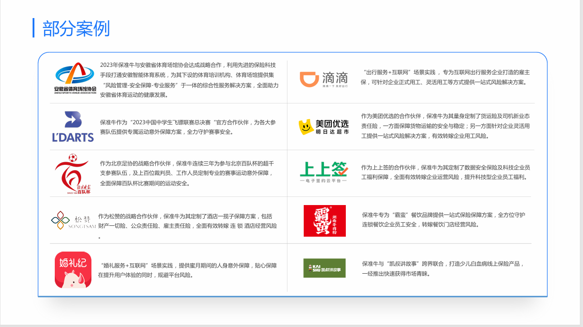583x327 pixels.
Task: Select the 凯叔讲故事 leukemia insurance description
Action: 443,268
